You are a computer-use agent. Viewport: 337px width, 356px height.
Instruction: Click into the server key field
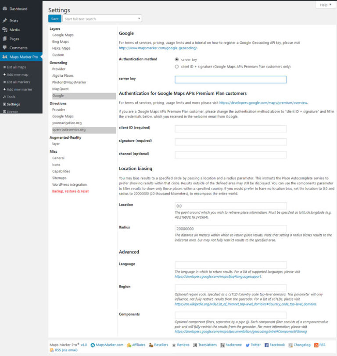pos(230,79)
